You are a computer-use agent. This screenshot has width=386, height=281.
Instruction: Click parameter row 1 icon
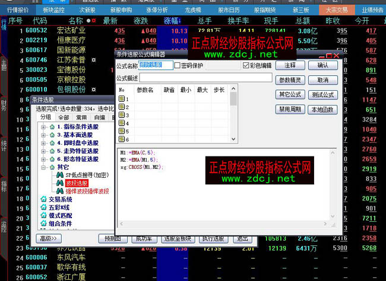click(x=122, y=99)
